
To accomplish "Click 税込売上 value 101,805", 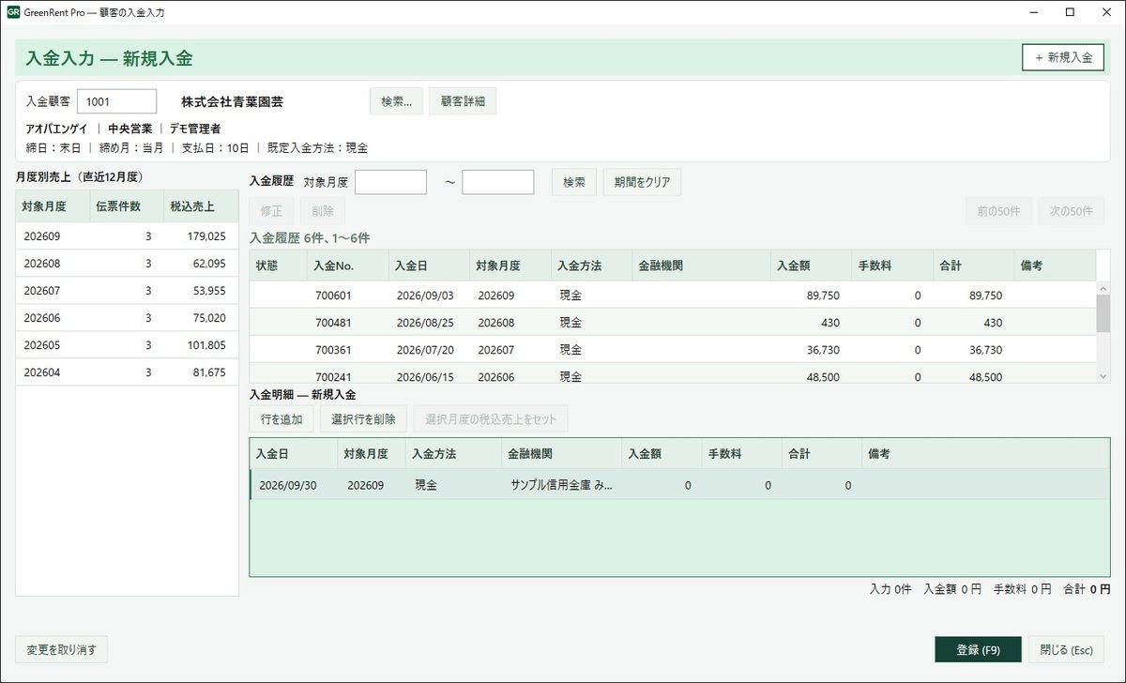I will pyautogui.click(x=206, y=345).
